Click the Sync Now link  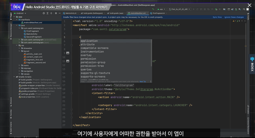[x=217, y=17]
